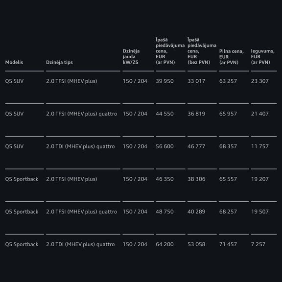Click the 56 600 price cell
The image size is (282, 282).
point(164,146)
